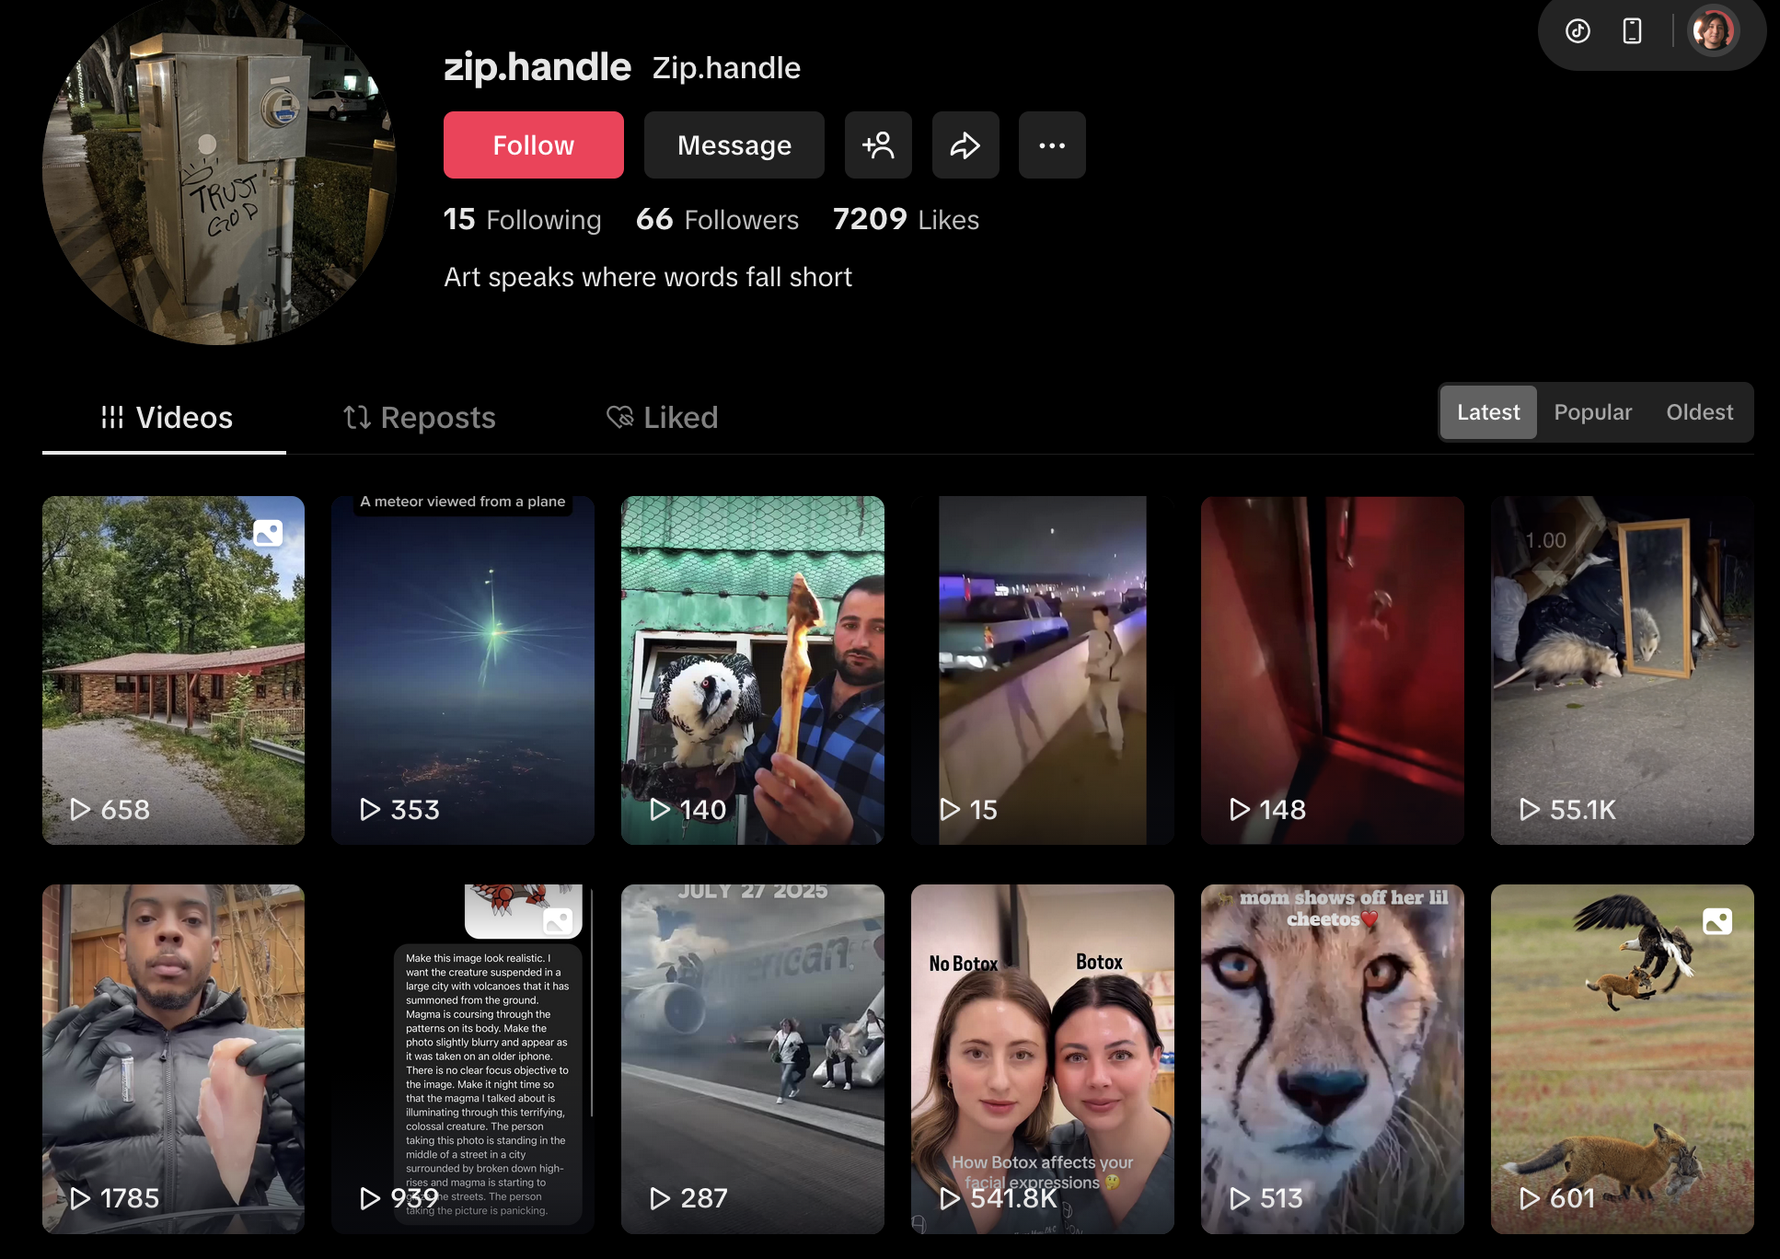1780x1259 pixels.
Task: Switch to the Reposts tab
Action: [419, 418]
